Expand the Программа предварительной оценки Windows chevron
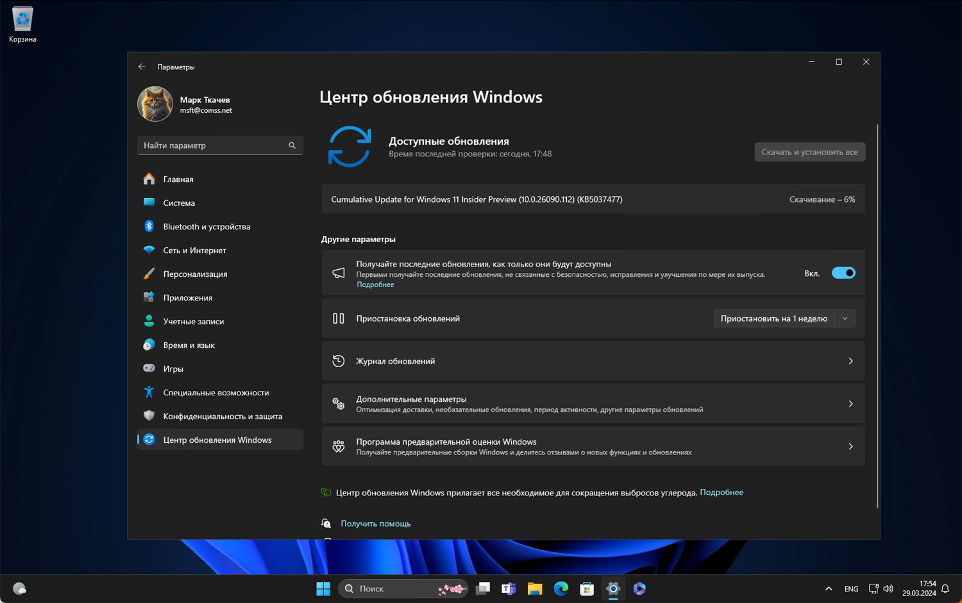The height and width of the screenshot is (603, 962). (x=850, y=447)
